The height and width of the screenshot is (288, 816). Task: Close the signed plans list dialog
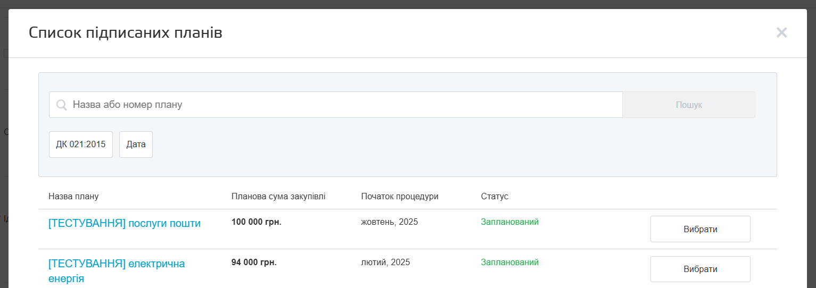click(x=781, y=33)
